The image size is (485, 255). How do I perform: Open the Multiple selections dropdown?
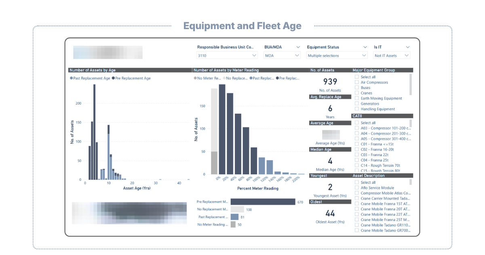pyautogui.click(x=337, y=55)
